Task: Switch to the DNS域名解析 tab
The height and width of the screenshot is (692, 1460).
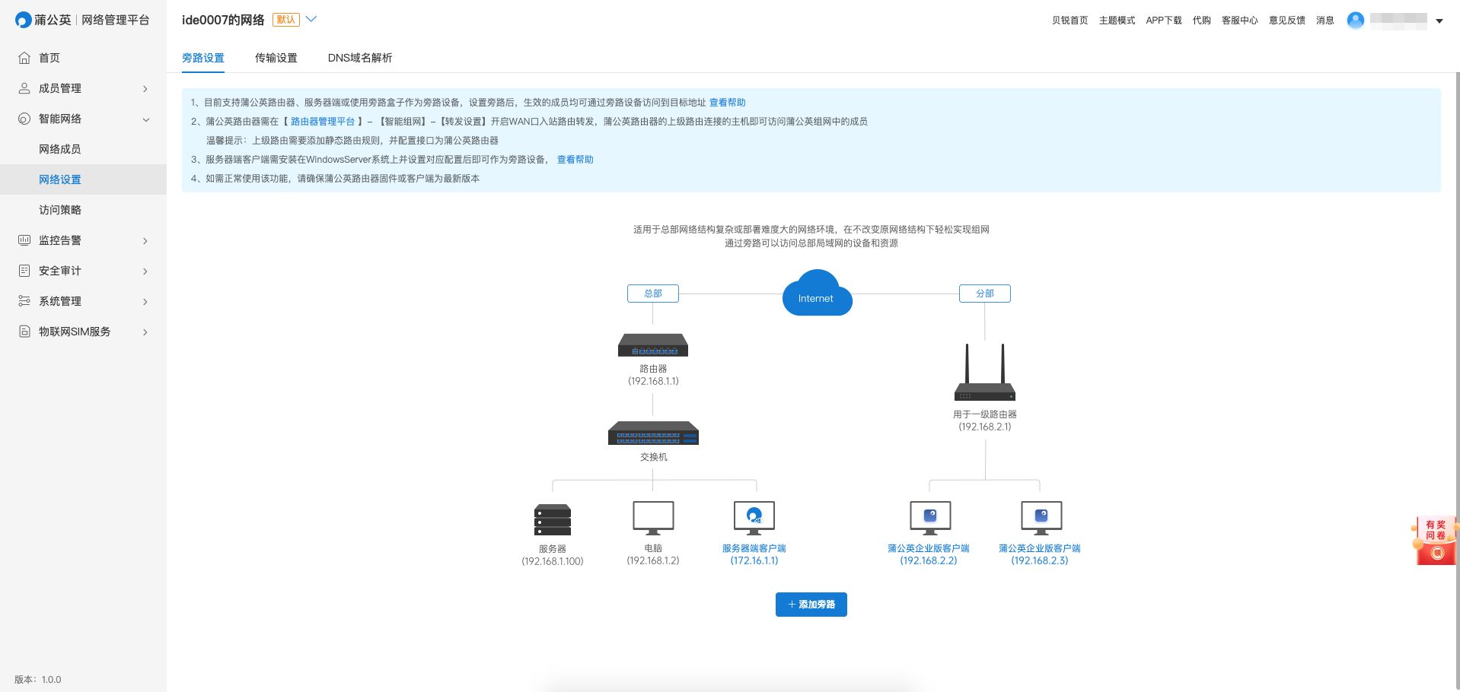Action: (359, 58)
